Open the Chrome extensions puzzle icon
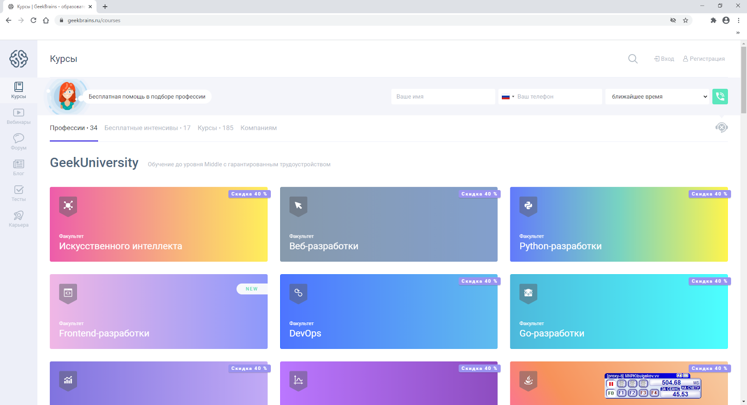The width and height of the screenshot is (747, 405). click(x=713, y=20)
